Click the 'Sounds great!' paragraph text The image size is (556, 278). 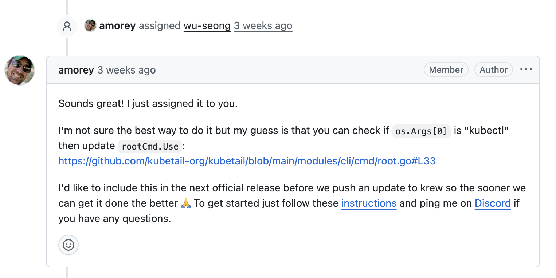point(148,104)
